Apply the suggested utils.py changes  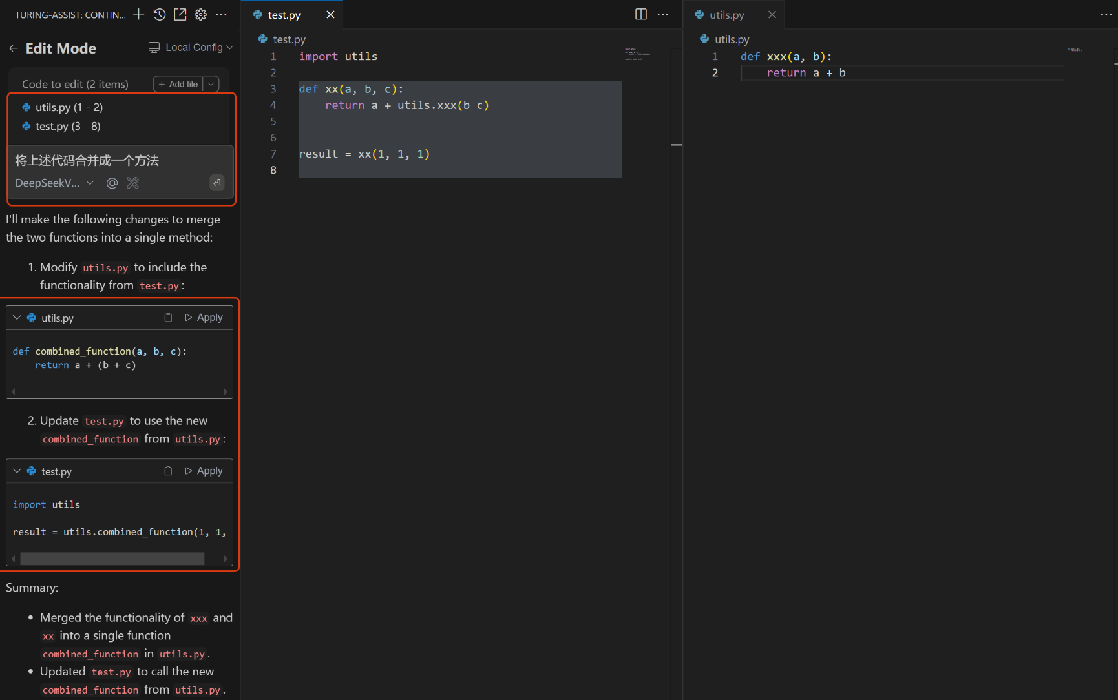coord(204,318)
